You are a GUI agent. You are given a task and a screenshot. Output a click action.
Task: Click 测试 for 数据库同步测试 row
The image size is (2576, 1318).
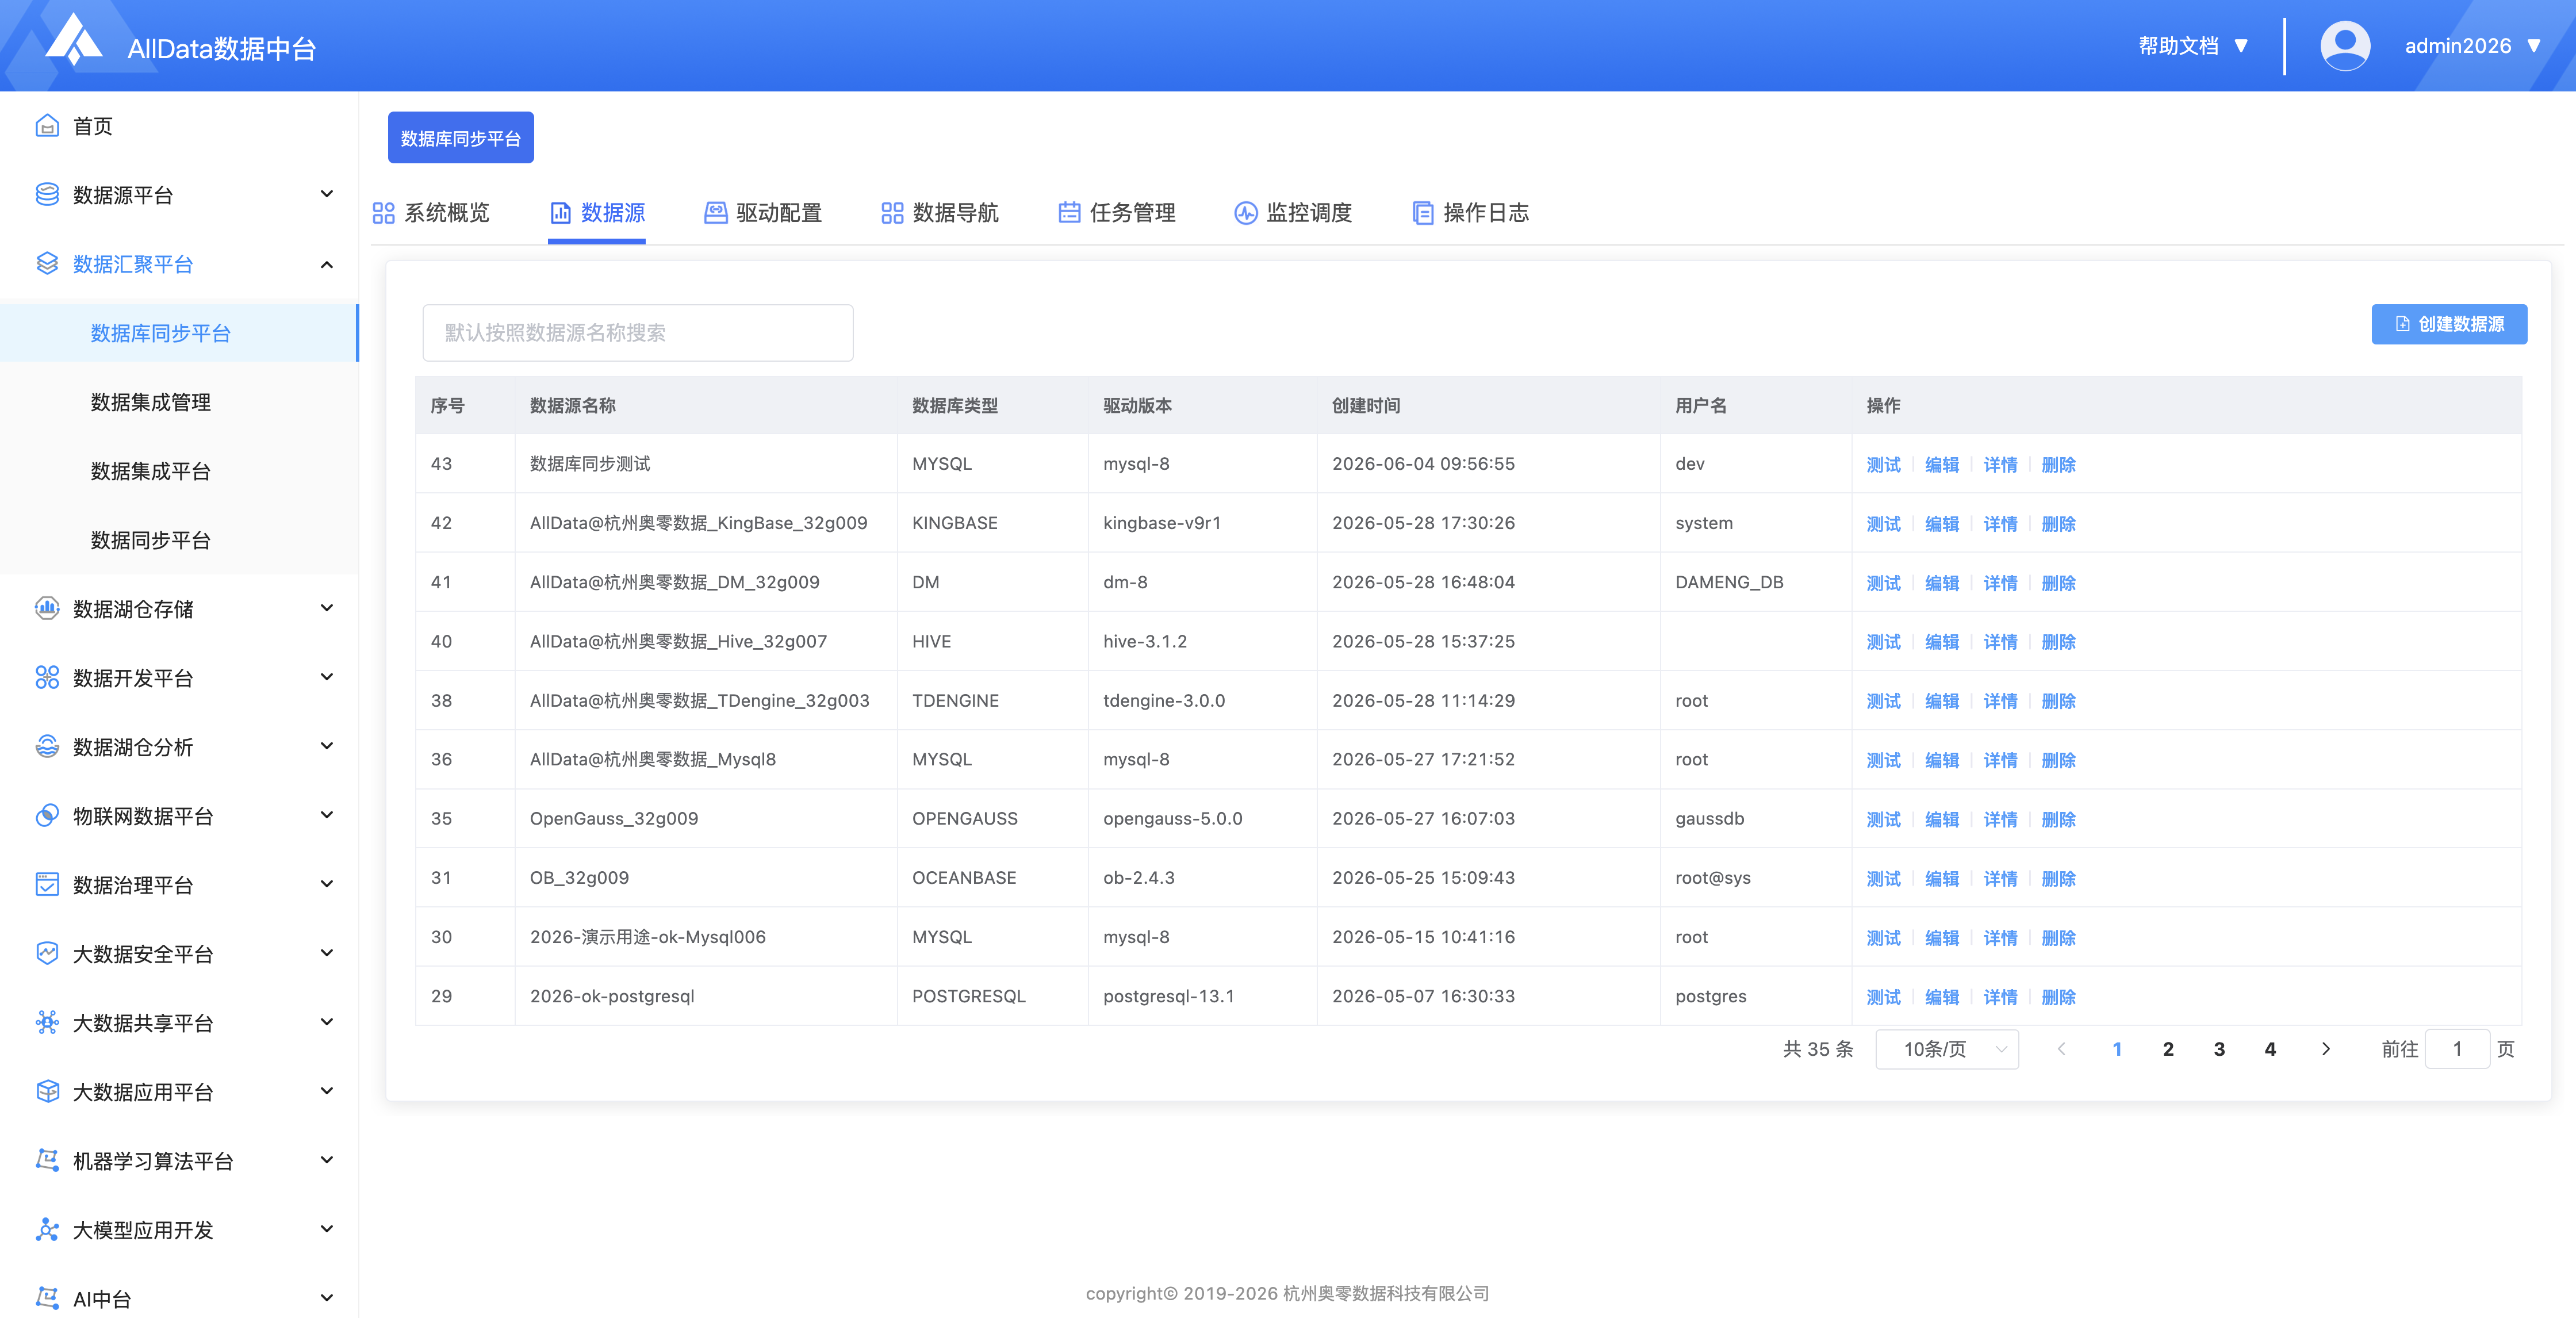click(1883, 465)
